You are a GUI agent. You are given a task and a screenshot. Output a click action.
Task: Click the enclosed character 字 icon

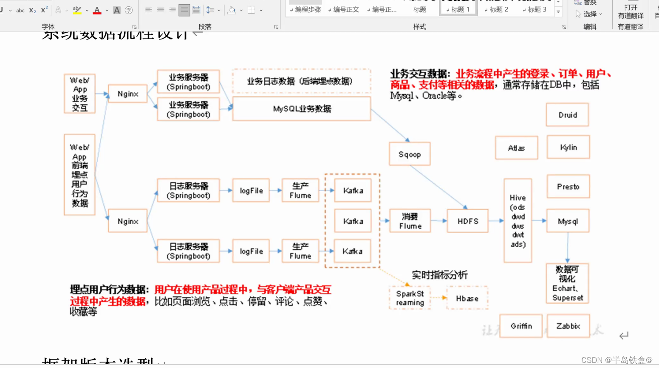point(129,10)
